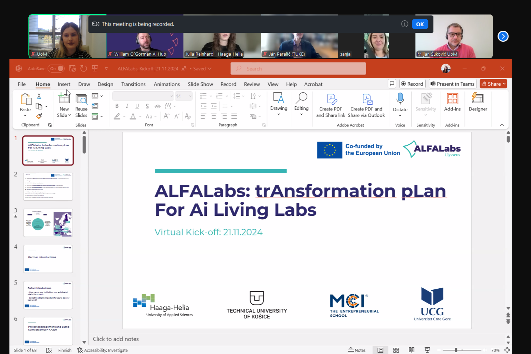
Task: Open the font name combo box
Action: [143, 96]
